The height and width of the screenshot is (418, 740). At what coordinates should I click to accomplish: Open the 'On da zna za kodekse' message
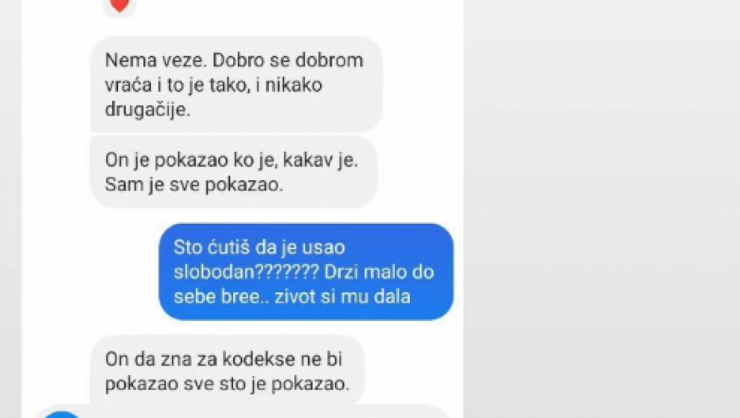click(x=228, y=370)
